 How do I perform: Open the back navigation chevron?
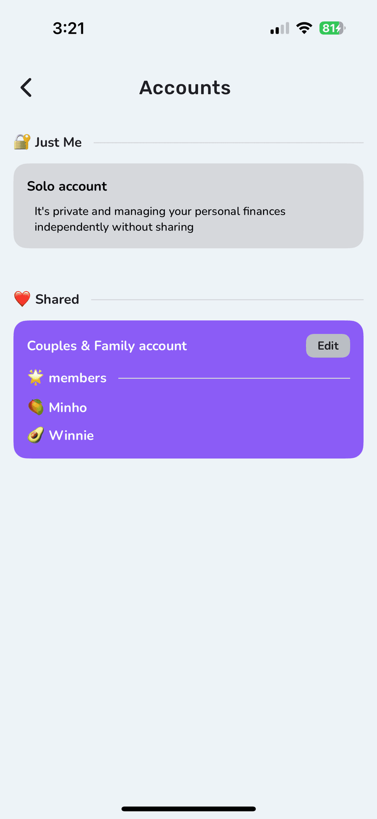point(25,87)
